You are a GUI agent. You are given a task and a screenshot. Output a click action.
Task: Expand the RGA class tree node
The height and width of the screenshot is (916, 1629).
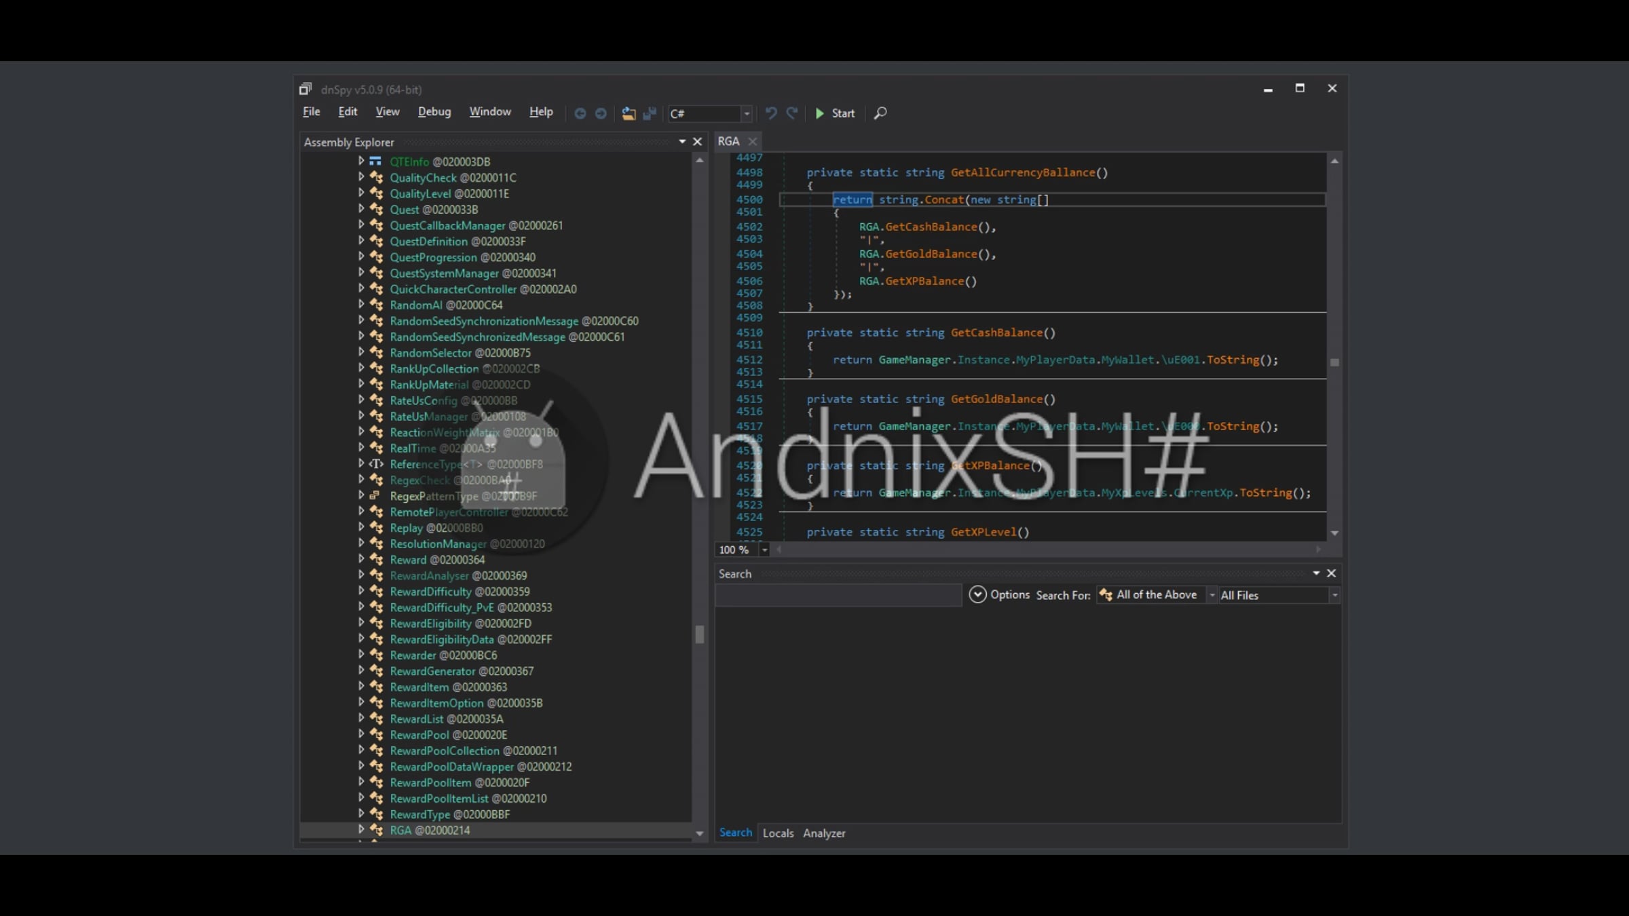361,829
